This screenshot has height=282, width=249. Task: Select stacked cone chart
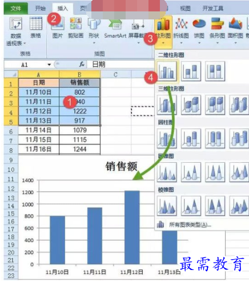pos(191,172)
